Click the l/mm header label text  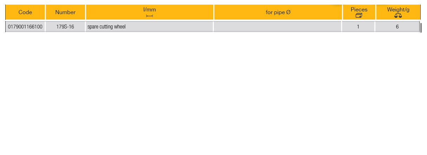[x=150, y=9]
